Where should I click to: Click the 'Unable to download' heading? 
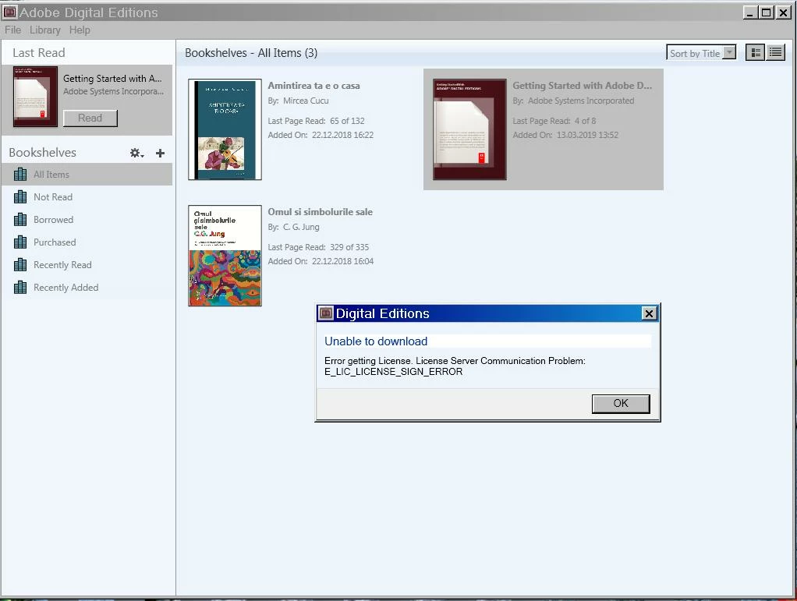(x=376, y=341)
